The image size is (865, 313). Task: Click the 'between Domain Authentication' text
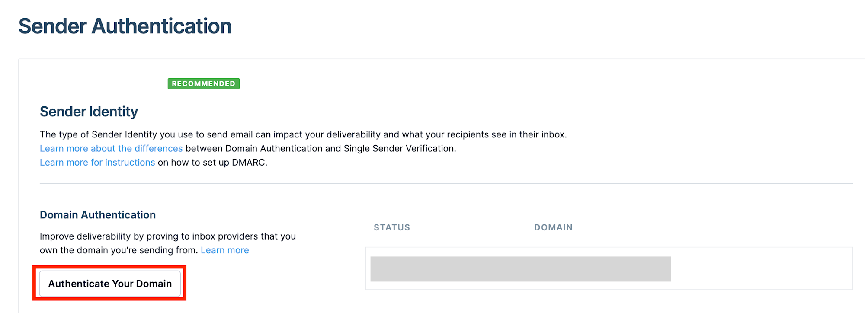click(x=253, y=148)
